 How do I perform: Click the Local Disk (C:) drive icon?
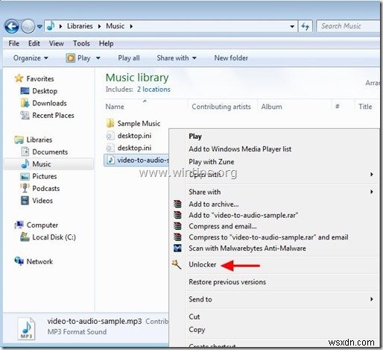pos(25,237)
